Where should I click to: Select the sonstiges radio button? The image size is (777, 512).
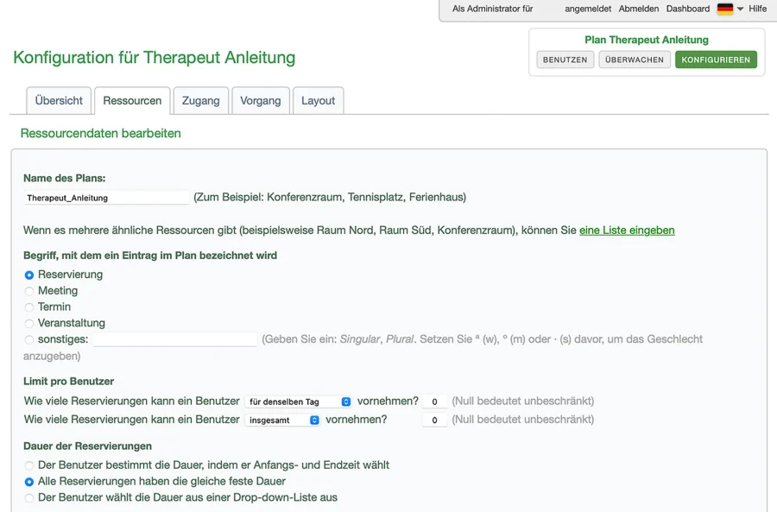[29, 339]
